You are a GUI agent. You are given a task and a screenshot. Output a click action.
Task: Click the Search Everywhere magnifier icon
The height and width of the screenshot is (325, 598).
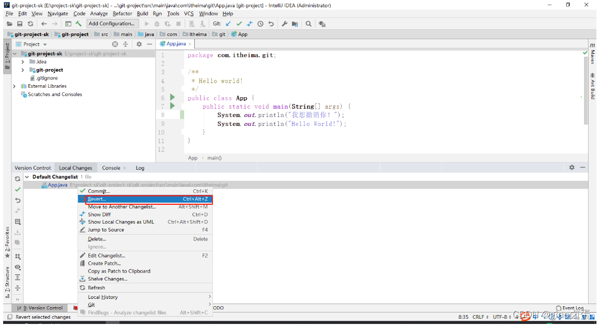[309, 24]
